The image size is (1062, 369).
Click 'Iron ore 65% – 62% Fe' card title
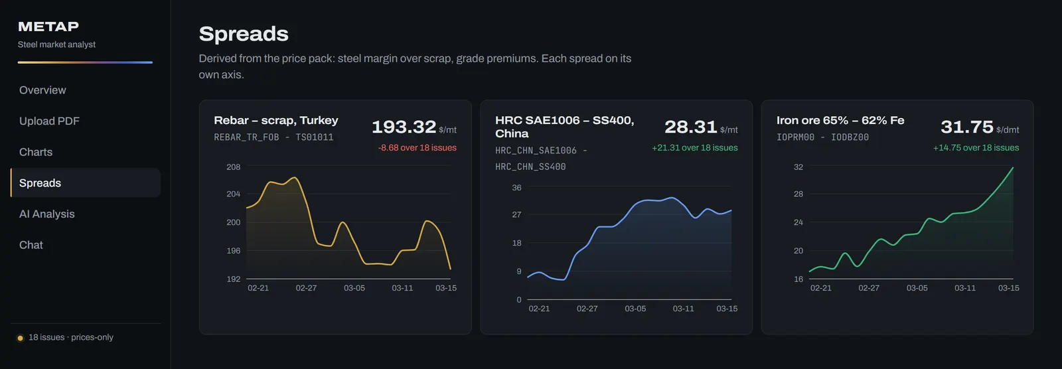pyautogui.click(x=840, y=120)
